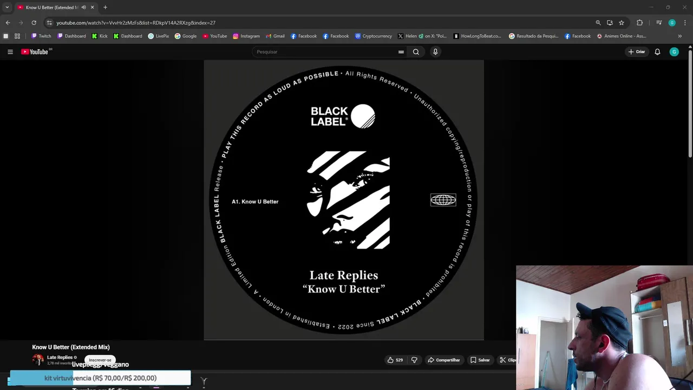Expand the bookmarks overflow chevron
Screen dimensions: 693x390
pyautogui.click(x=680, y=36)
